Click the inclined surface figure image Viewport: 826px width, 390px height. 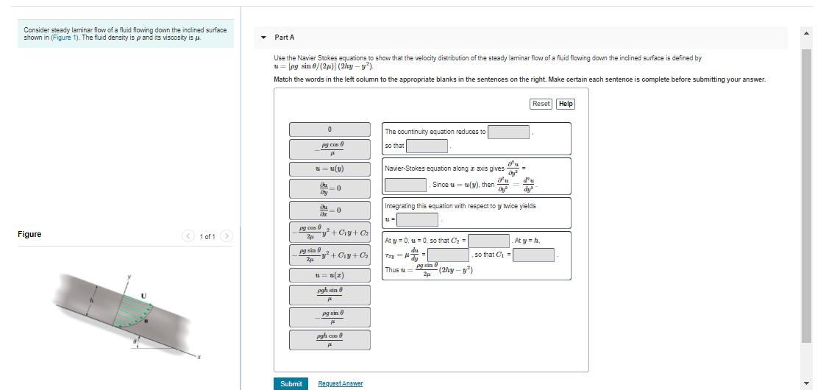tap(128, 315)
